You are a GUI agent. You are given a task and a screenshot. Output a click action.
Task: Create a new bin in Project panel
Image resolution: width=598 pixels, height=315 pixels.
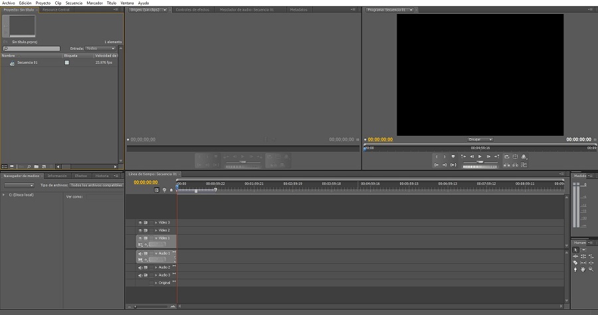(x=37, y=166)
